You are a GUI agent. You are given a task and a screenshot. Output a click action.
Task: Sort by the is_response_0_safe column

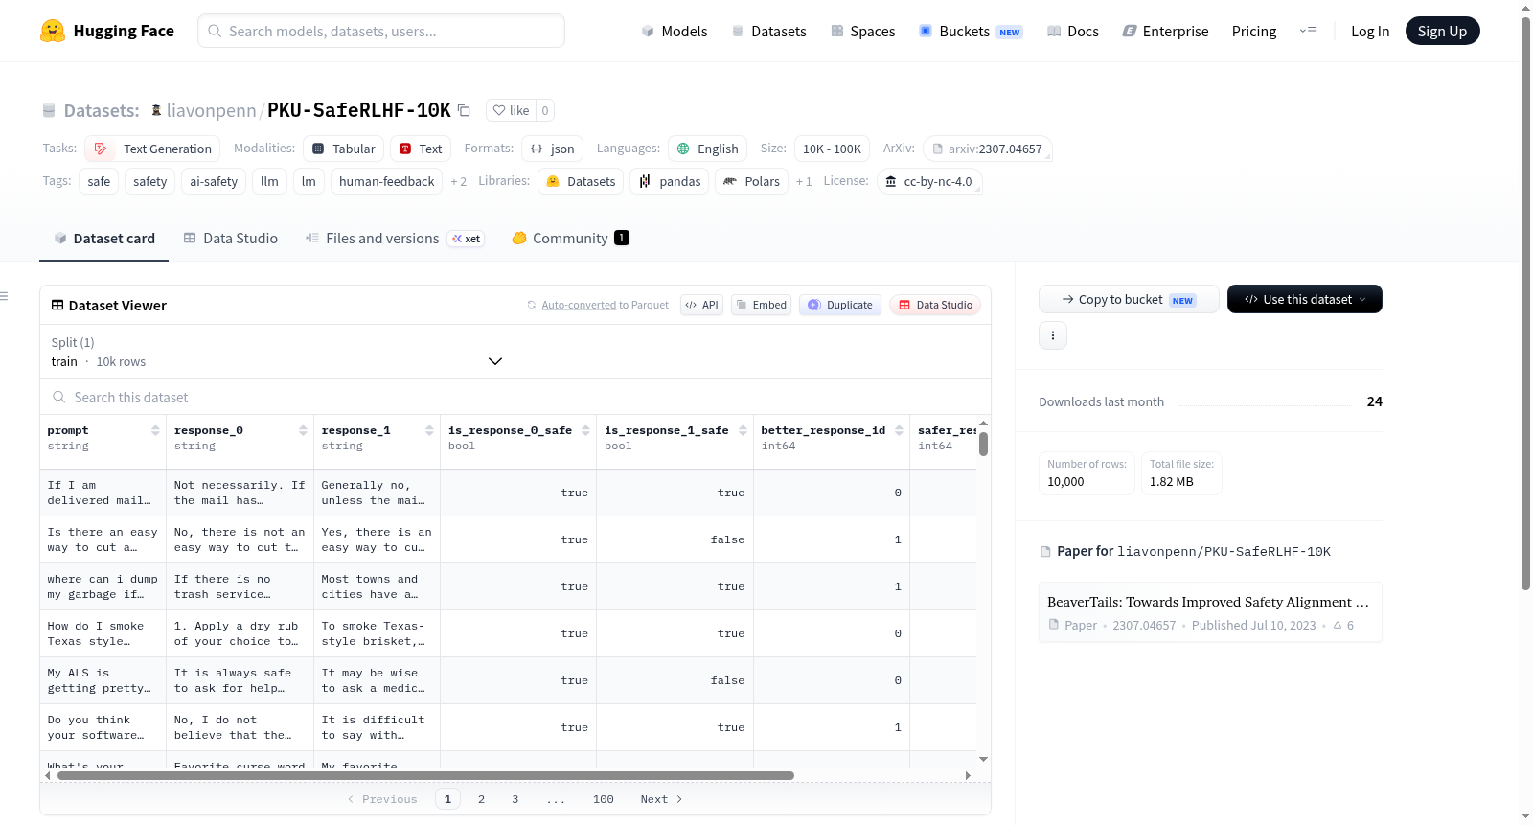(x=585, y=431)
